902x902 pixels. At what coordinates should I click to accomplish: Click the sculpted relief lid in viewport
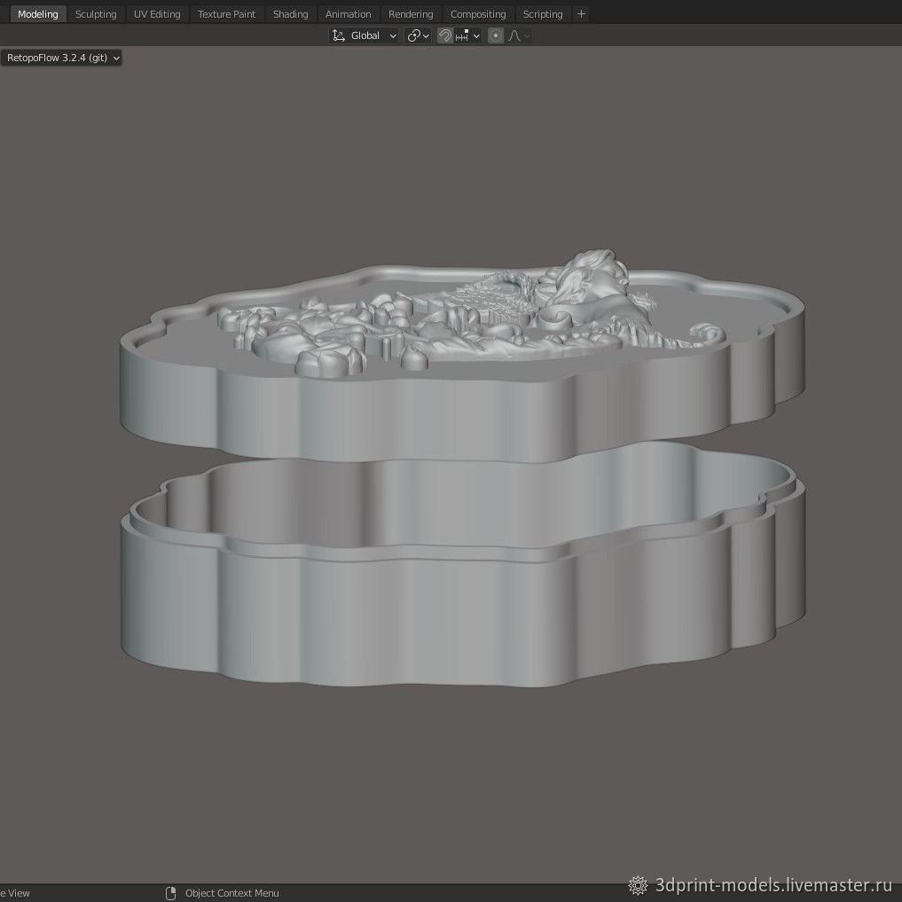[462, 357]
